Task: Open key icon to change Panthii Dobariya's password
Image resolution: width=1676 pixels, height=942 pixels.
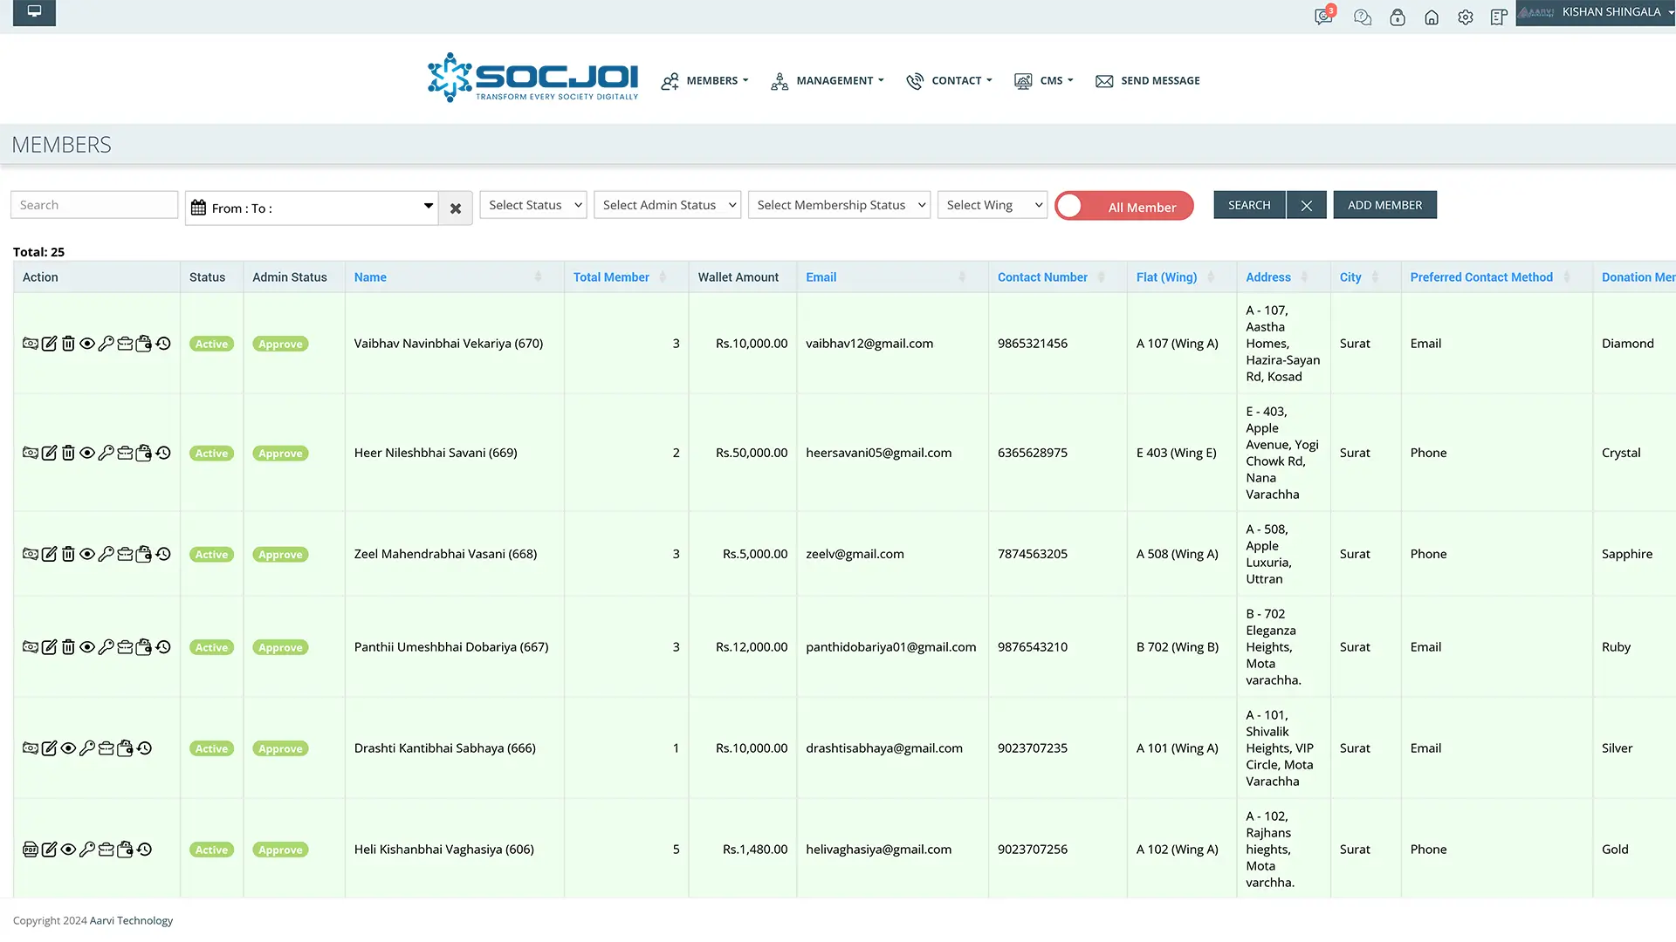Action: click(106, 646)
